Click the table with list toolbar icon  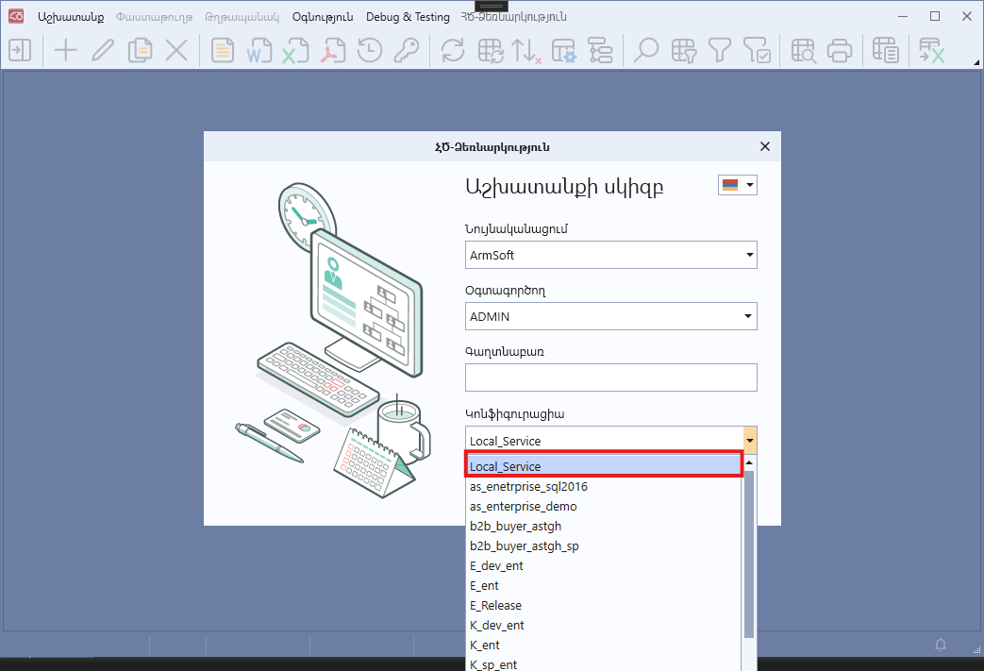click(x=886, y=50)
